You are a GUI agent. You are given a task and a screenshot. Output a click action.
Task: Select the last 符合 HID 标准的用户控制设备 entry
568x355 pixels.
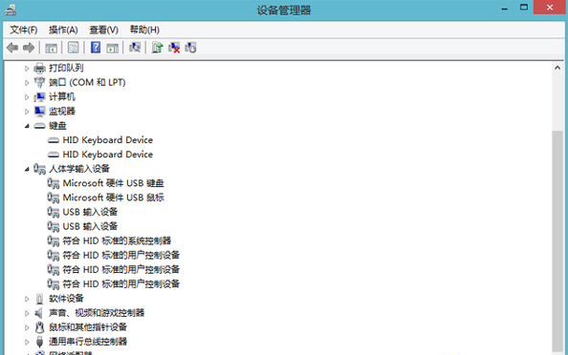pos(121,284)
